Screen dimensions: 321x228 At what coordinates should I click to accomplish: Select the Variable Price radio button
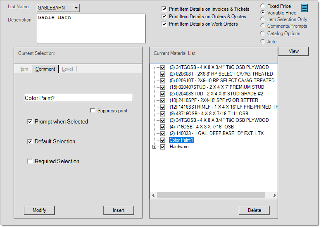(x=263, y=12)
